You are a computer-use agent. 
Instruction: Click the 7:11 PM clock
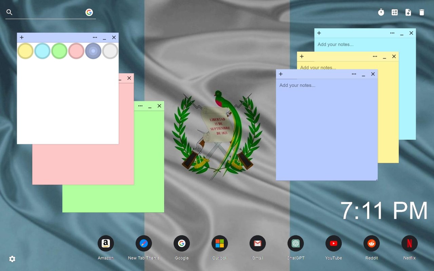(x=384, y=211)
